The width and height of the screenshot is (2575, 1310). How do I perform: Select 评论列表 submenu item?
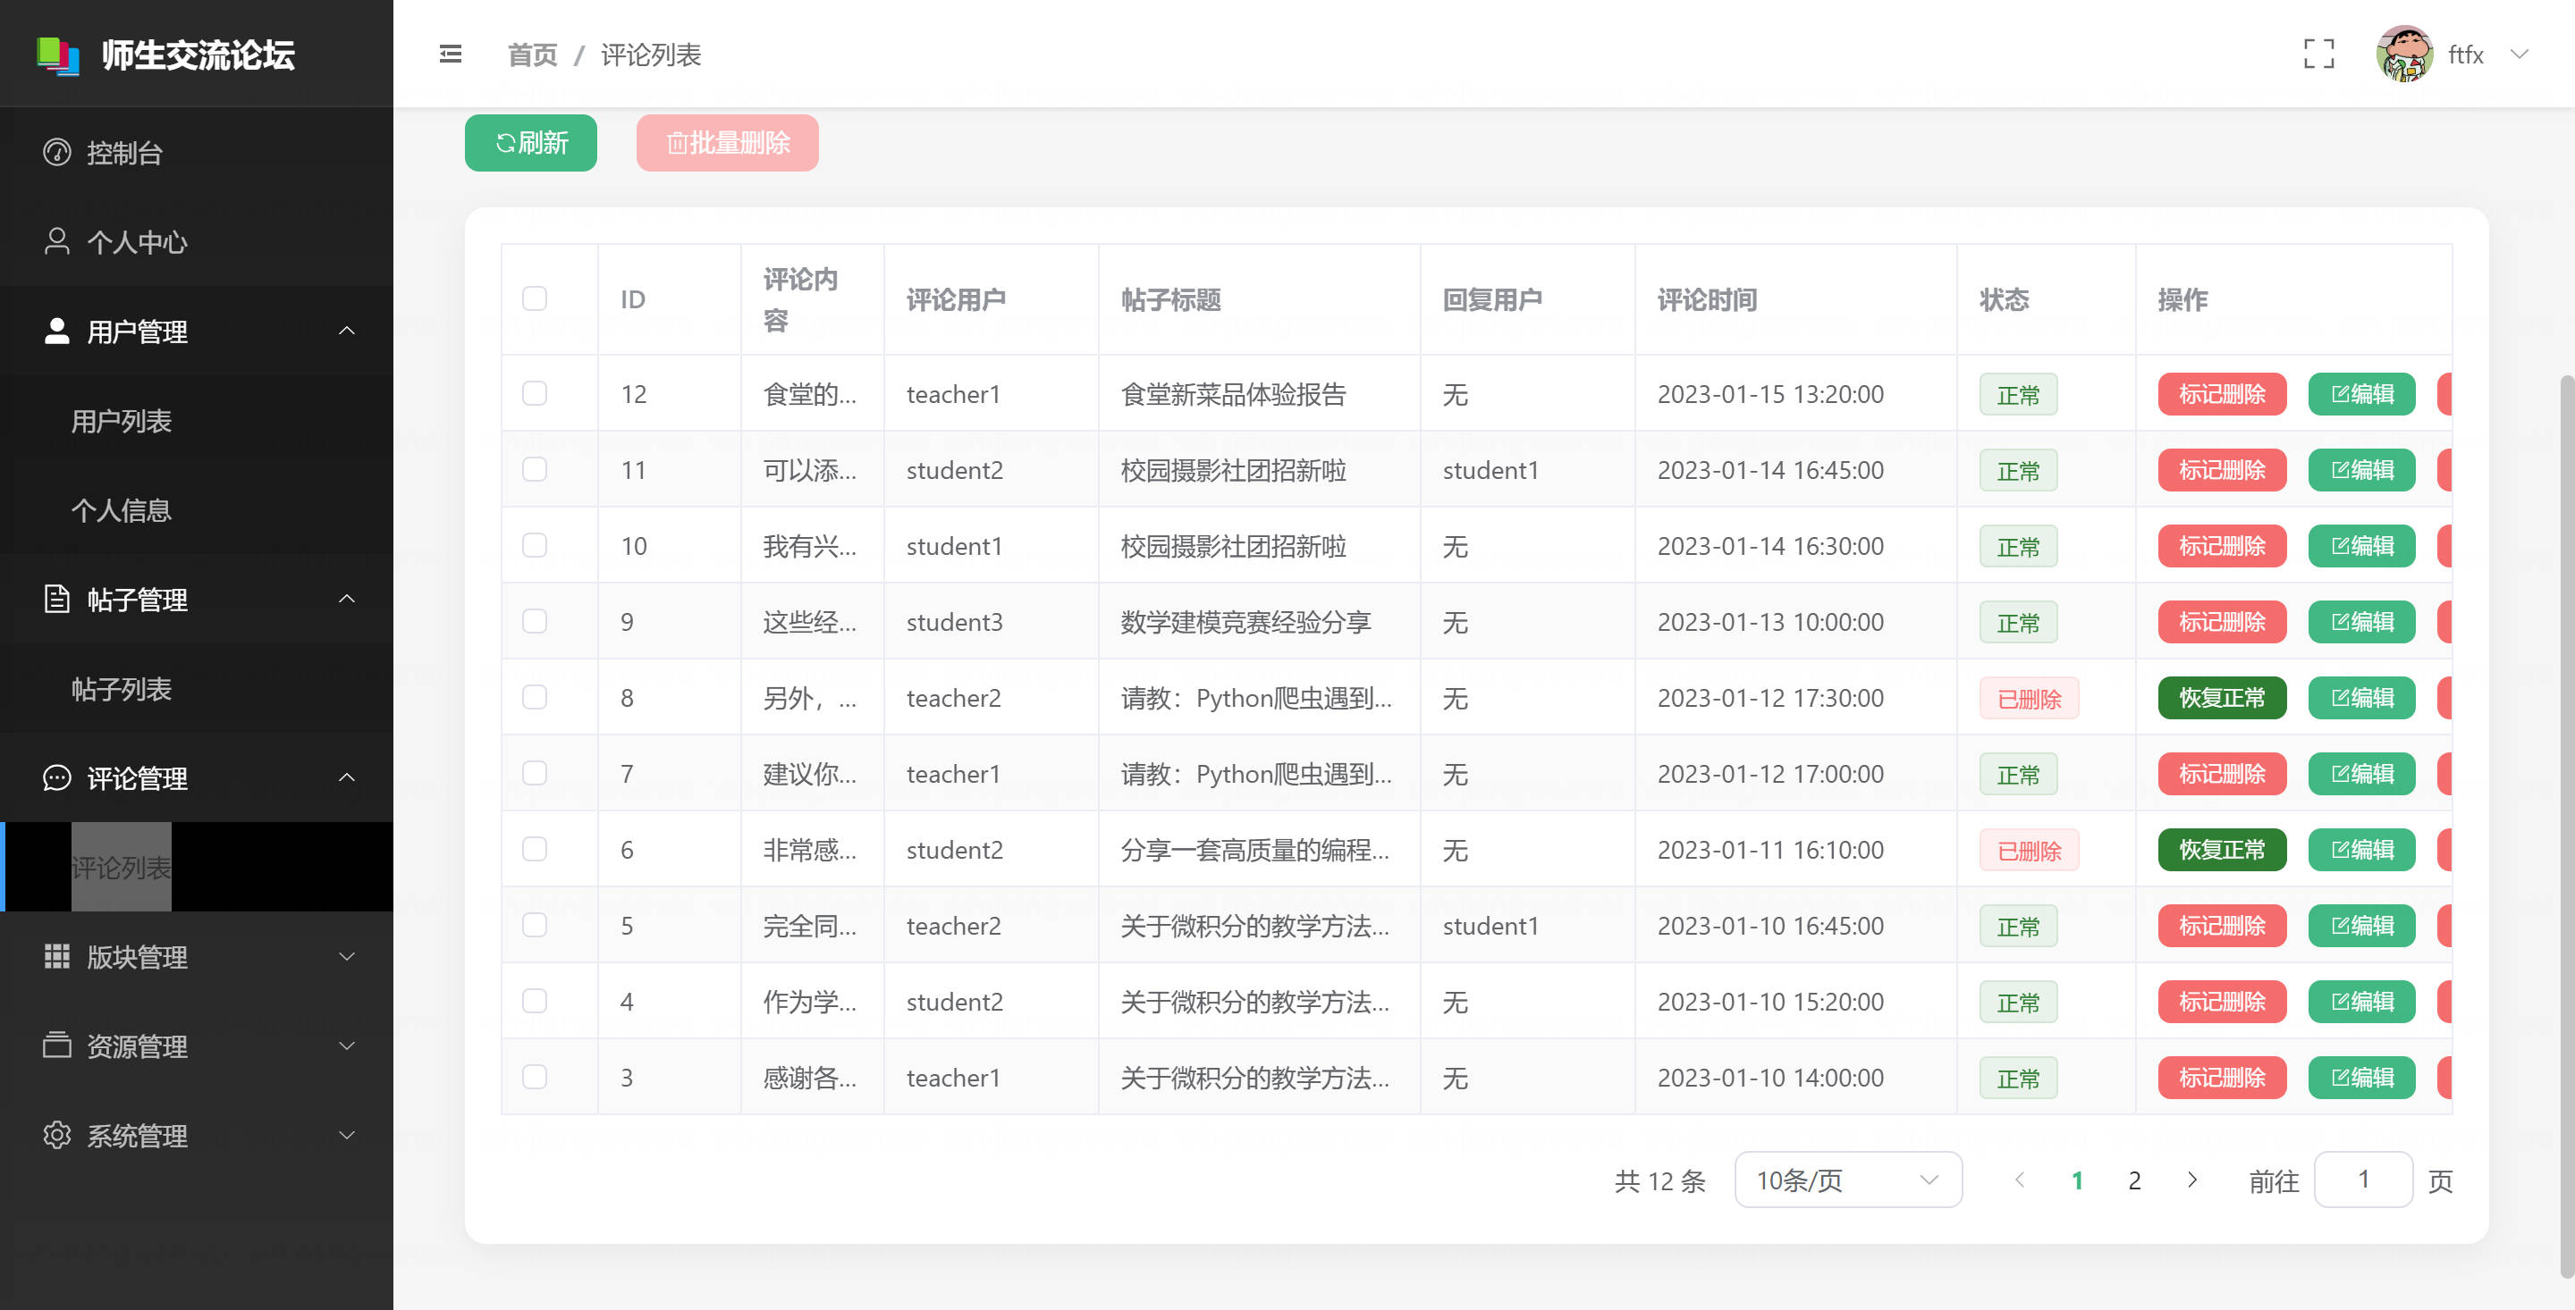point(197,868)
